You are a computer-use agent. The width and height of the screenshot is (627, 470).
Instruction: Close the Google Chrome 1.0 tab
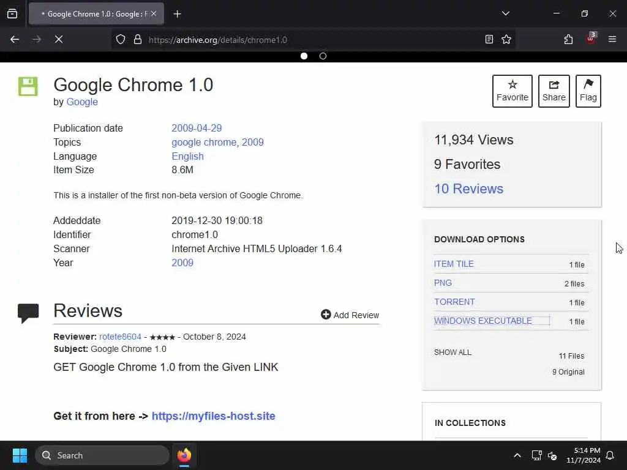pos(154,13)
